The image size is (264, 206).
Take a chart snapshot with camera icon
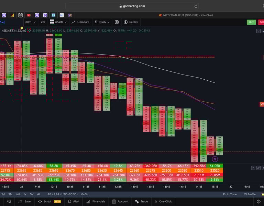click(117, 22)
